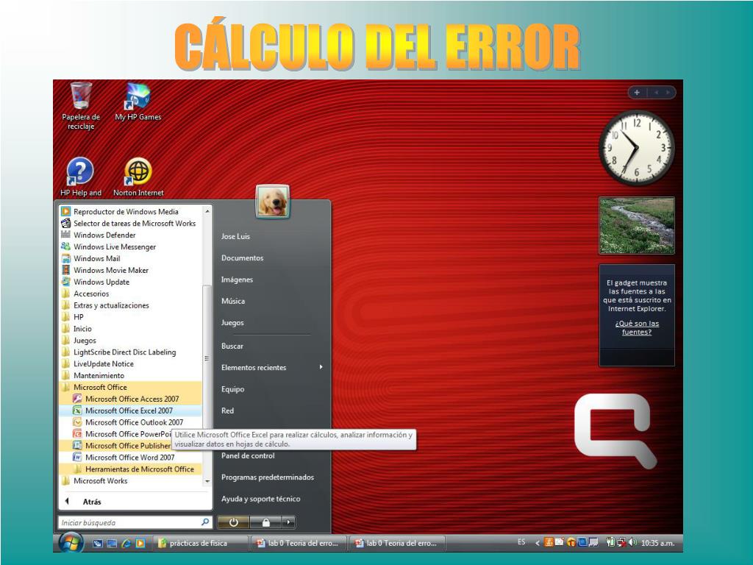Screen dimensions: 753x565
Task: Click the slideshow gadget stream photo
Action: (637, 225)
